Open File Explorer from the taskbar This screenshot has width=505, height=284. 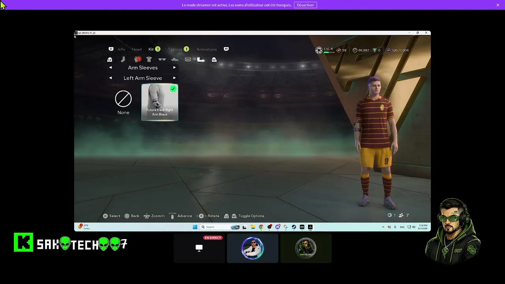(253, 227)
